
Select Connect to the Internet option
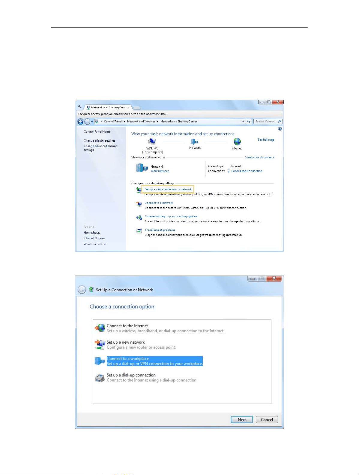[x=166, y=328]
